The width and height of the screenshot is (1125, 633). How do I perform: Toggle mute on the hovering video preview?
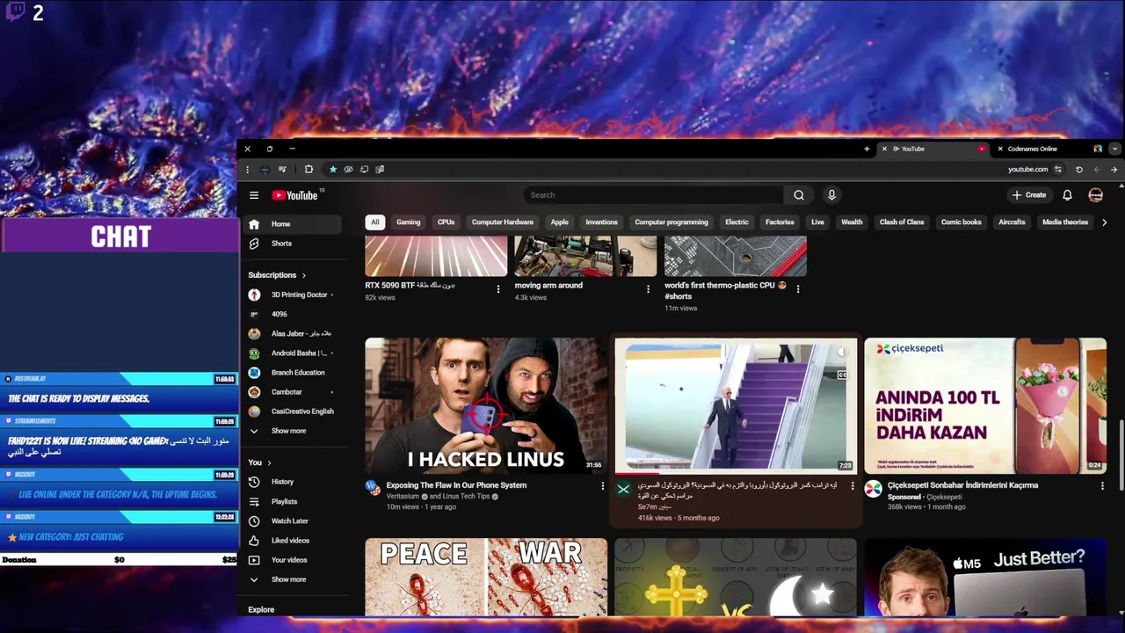tap(842, 353)
